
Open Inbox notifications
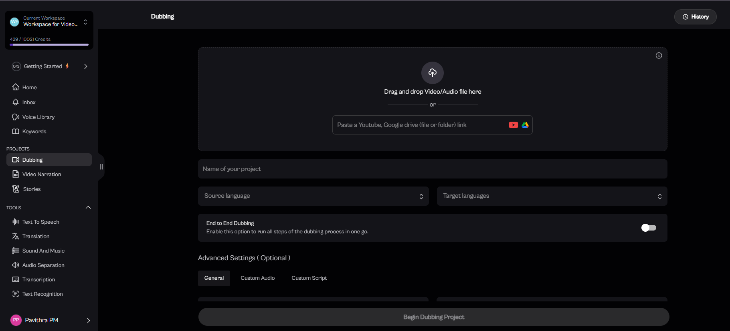tap(29, 102)
